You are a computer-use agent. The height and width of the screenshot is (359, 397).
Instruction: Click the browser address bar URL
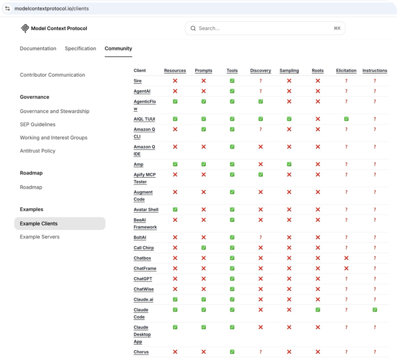(x=52, y=8)
